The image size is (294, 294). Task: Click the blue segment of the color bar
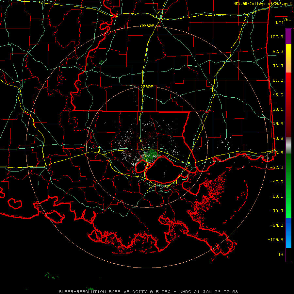pos(288,233)
